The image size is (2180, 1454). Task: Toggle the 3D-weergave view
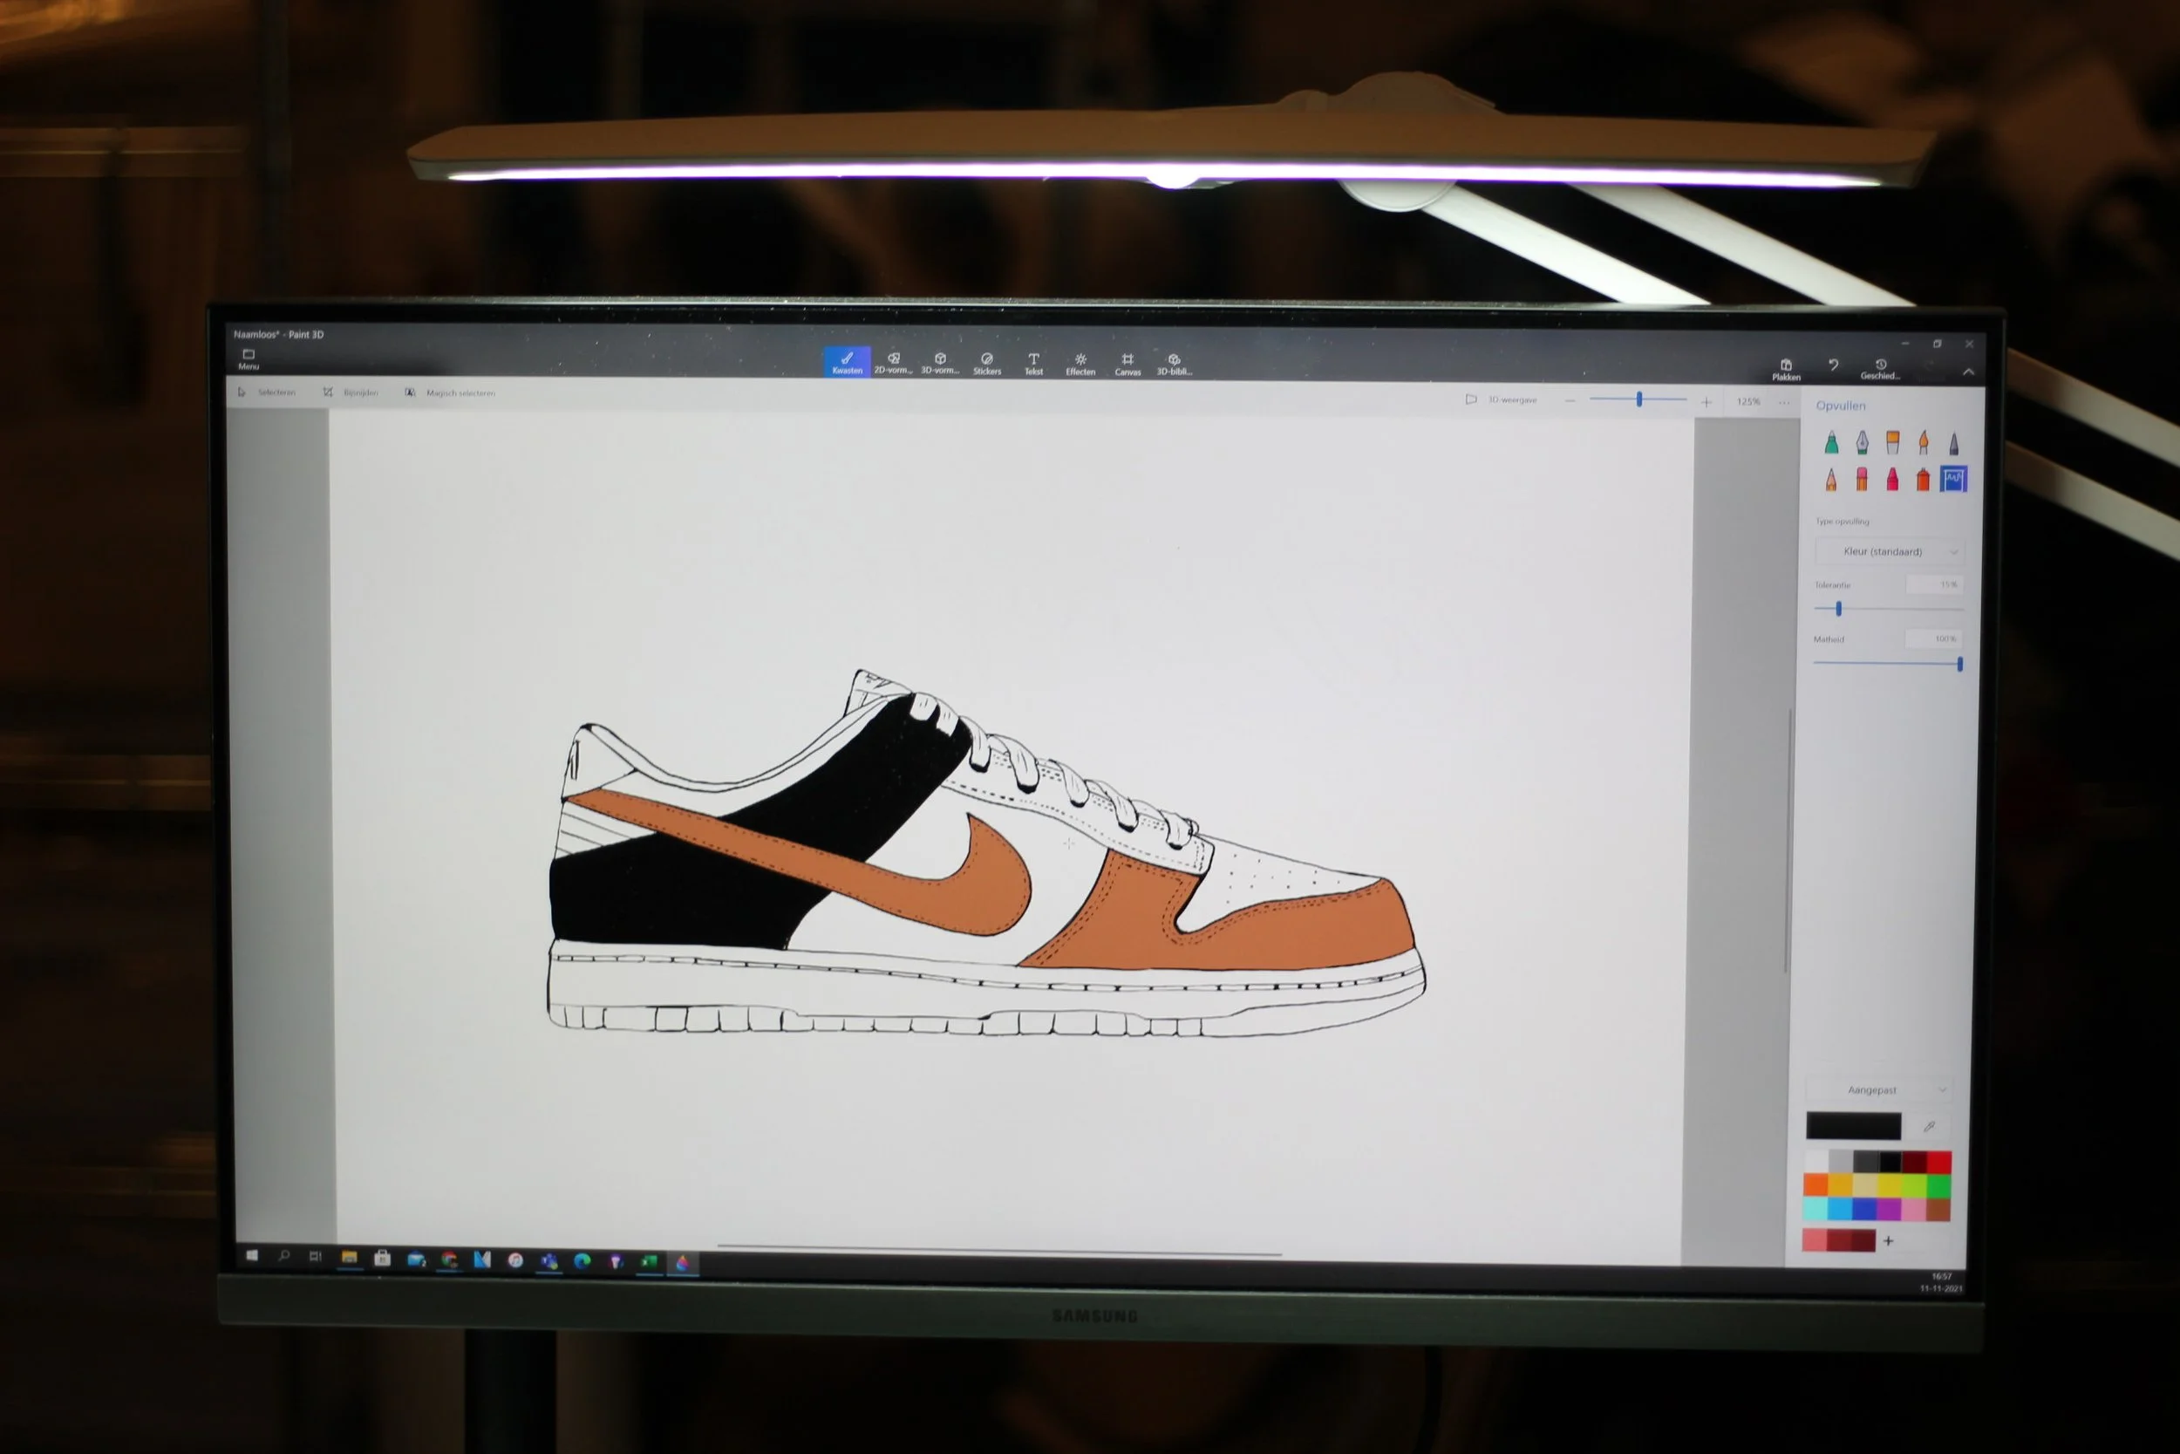pyautogui.click(x=1501, y=399)
